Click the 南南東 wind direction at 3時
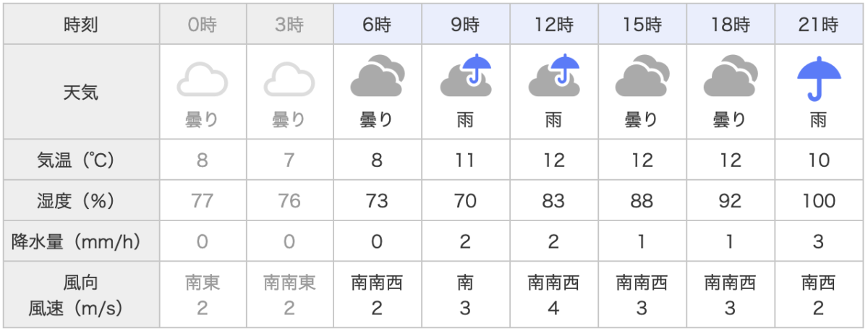The width and height of the screenshot is (868, 331). [289, 283]
